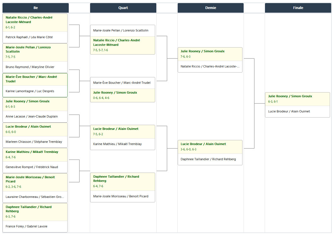The height and width of the screenshot is (235, 334).
Task: Select the Marie-Ève Boucher / Marc-André Trudel 8e match
Action: (x=35, y=85)
